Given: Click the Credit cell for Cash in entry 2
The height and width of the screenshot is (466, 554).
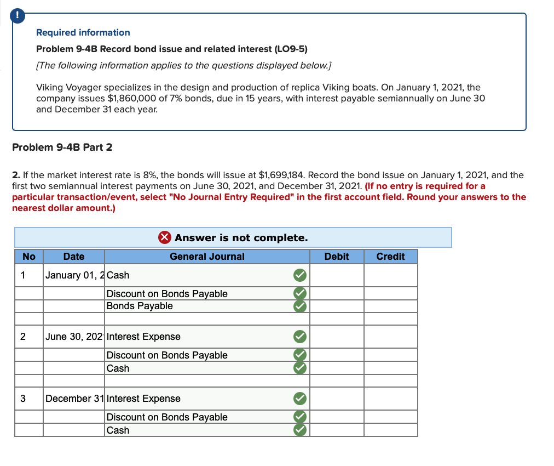Looking at the screenshot, I should coord(390,368).
